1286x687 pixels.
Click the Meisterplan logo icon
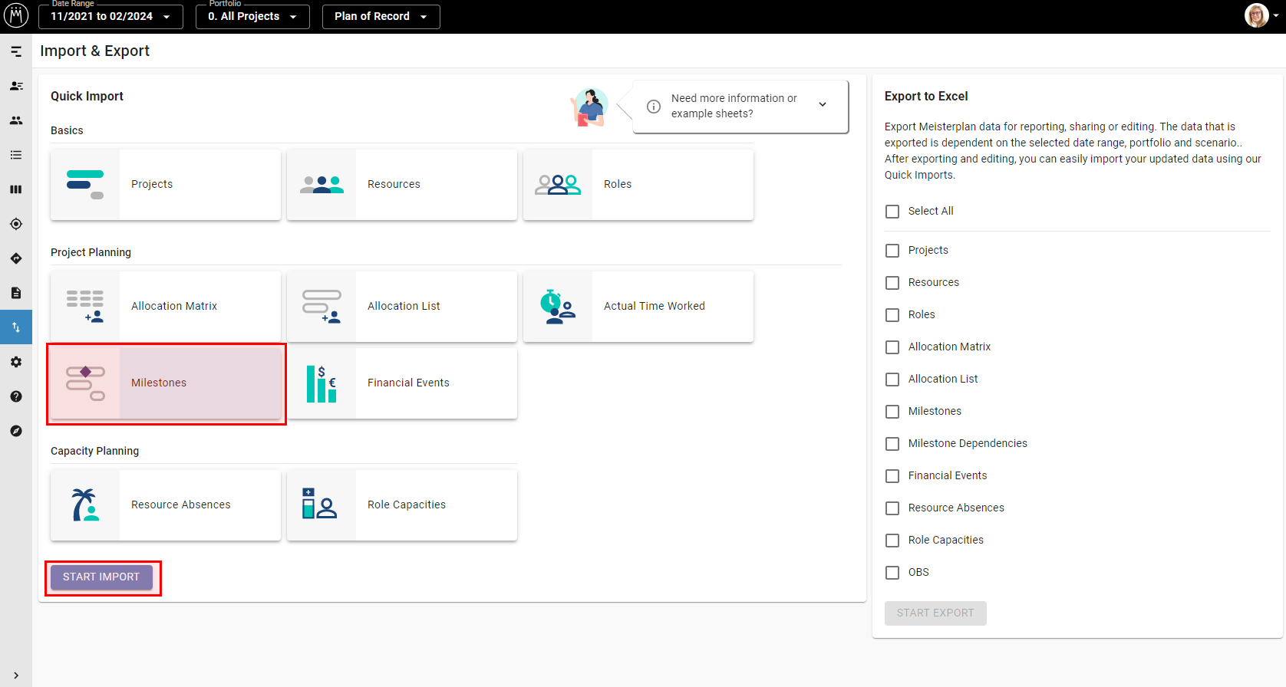click(16, 15)
